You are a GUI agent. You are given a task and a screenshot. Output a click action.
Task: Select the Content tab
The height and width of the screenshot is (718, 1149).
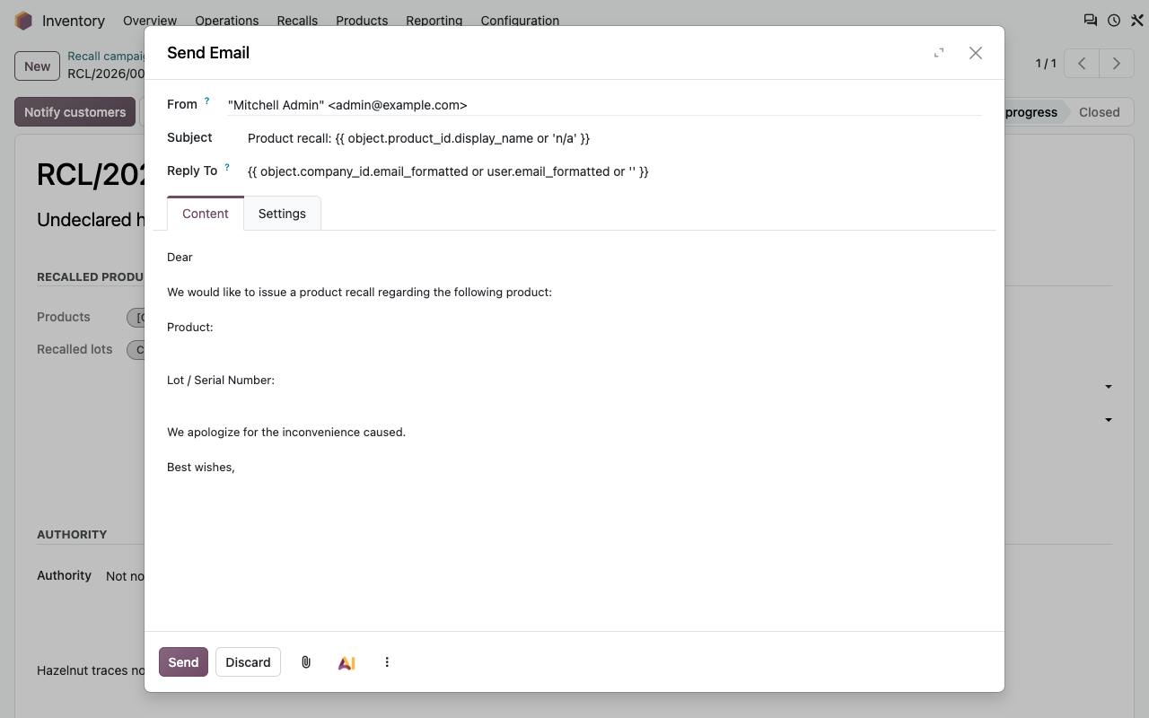click(206, 214)
